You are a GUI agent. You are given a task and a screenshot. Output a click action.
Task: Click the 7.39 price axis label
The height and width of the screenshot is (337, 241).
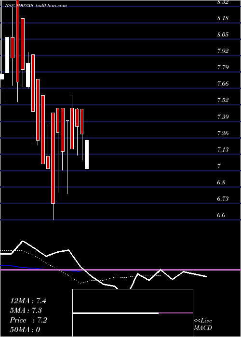coord(223,117)
